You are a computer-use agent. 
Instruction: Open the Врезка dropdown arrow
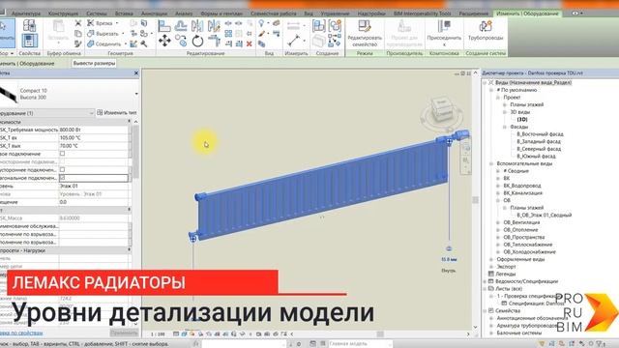pyautogui.click(x=116, y=23)
